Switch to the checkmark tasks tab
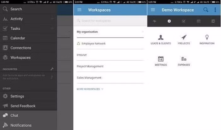The width and height of the screenshot is (221, 130). [184, 21]
